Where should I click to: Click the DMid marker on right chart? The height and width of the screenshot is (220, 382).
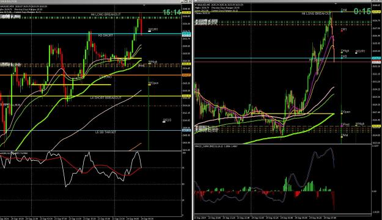pyautogui.click(x=344, y=135)
